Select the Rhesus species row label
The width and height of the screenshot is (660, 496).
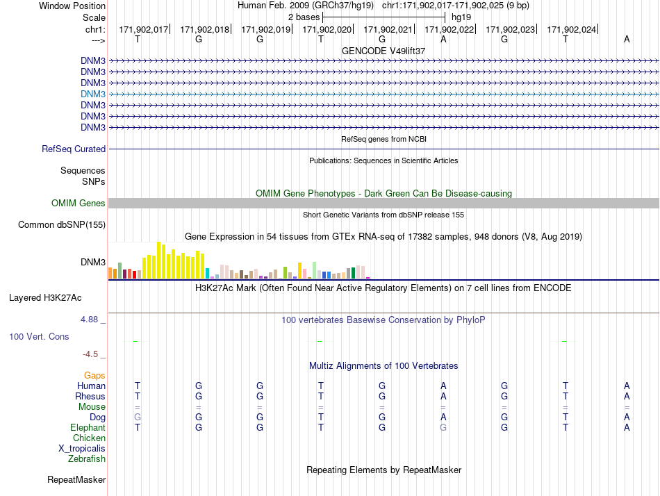point(90,396)
